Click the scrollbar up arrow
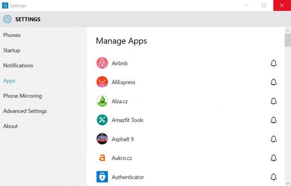 pyautogui.click(x=288, y=30)
